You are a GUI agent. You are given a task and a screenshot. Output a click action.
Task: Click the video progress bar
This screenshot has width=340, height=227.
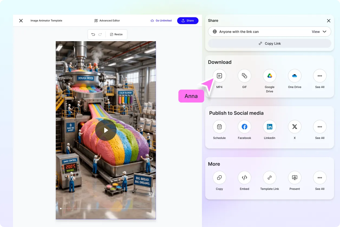pos(106,209)
